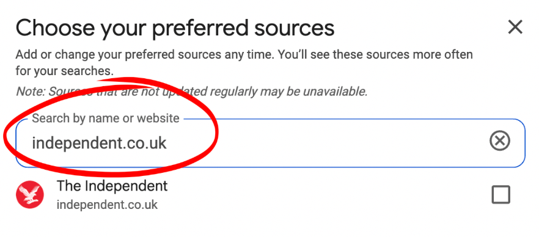This screenshot has width=539, height=237.
Task: Click the 'Search by name or website' label
Action: click(x=106, y=119)
